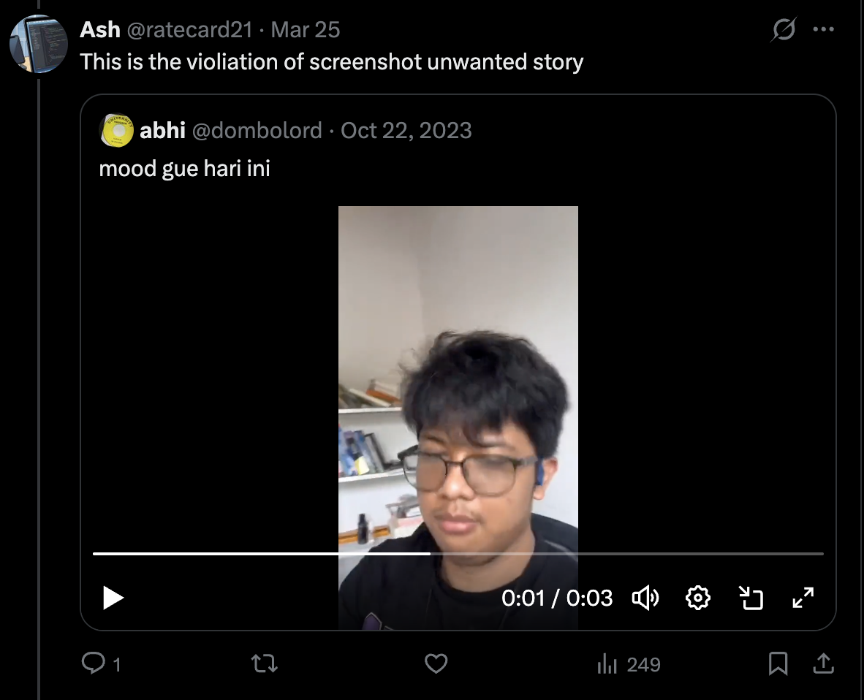Viewport: 864px width, 700px height.
Task: View tweet analytics with 249 views
Action: click(x=629, y=664)
